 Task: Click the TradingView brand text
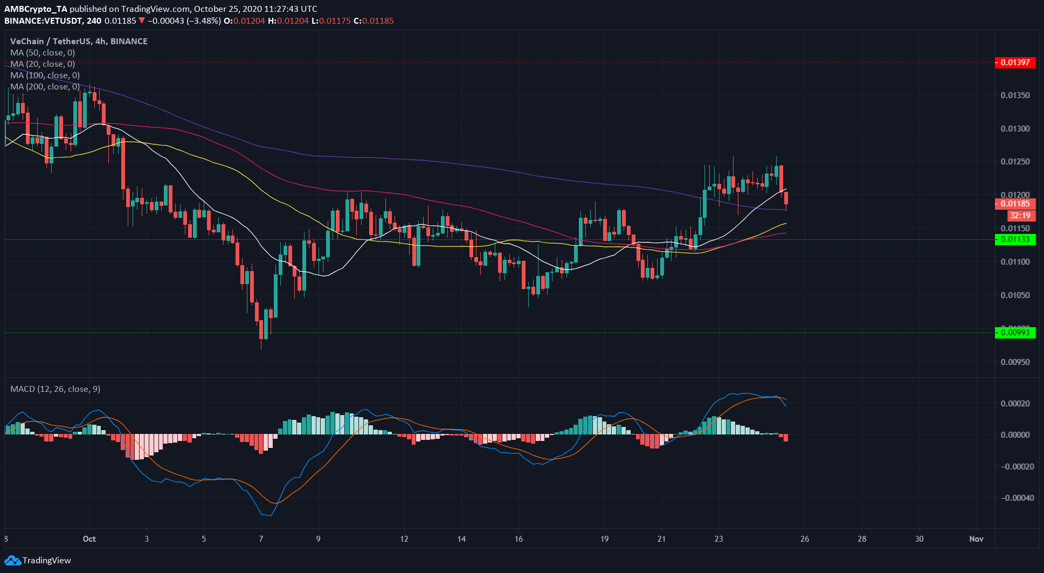tap(46, 561)
